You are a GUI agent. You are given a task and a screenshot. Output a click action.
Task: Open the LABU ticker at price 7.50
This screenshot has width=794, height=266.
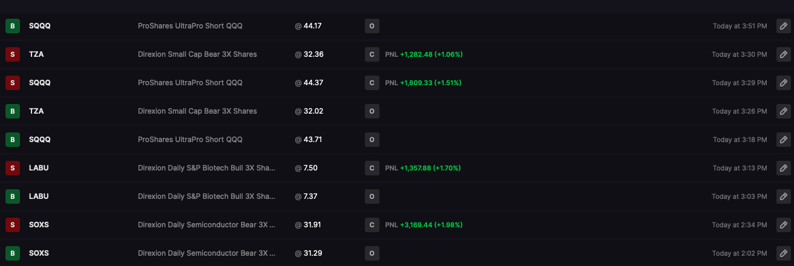click(39, 168)
